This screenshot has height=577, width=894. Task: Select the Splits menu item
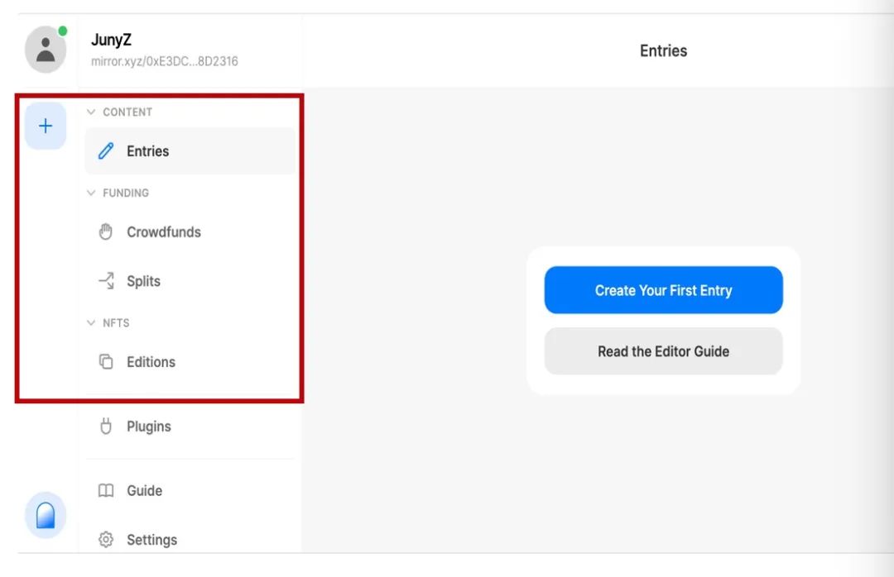tap(143, 281)
